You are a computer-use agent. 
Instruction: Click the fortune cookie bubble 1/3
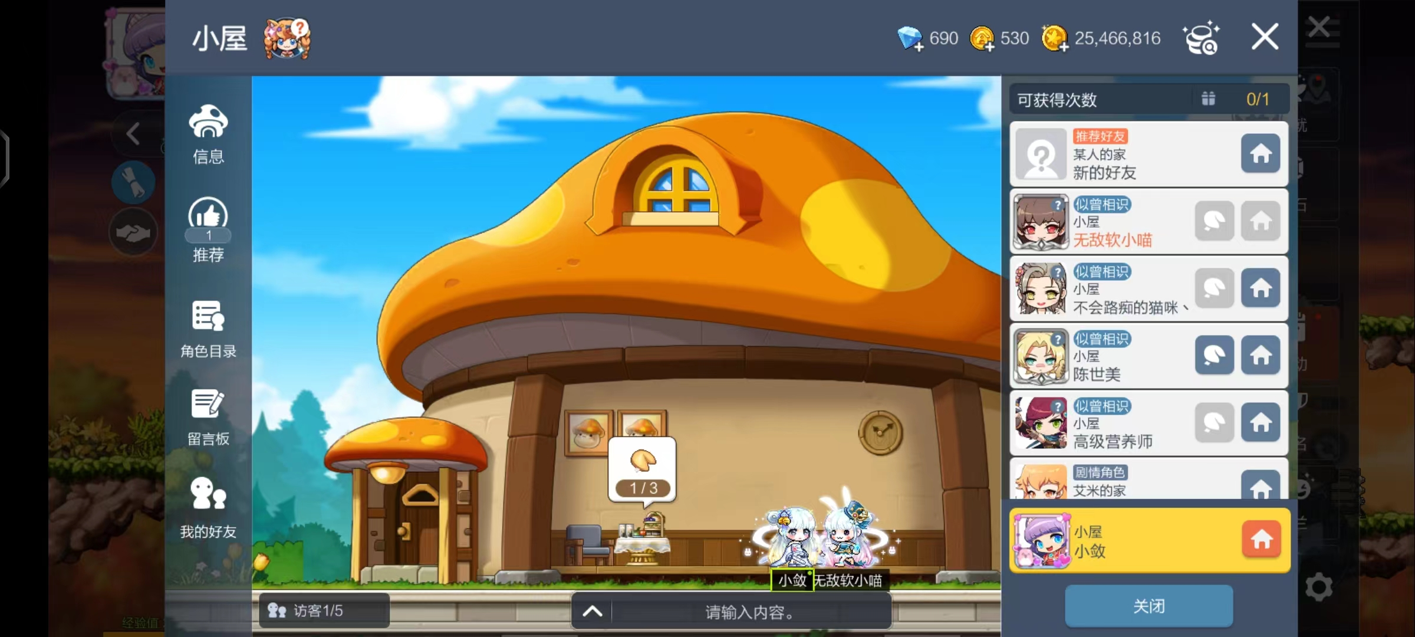point(643,469)
